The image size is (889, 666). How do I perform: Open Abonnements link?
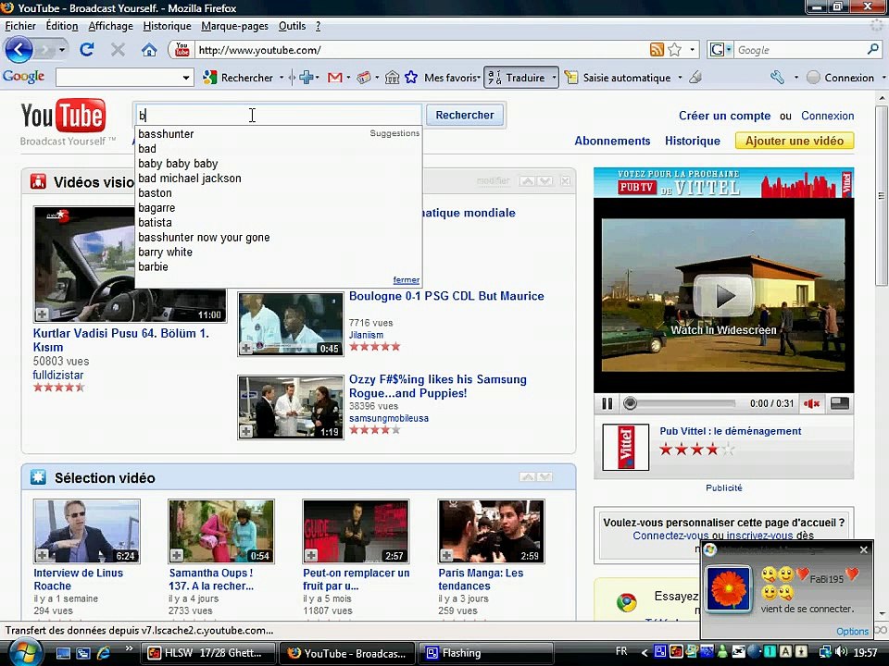(x=612, y=141)
